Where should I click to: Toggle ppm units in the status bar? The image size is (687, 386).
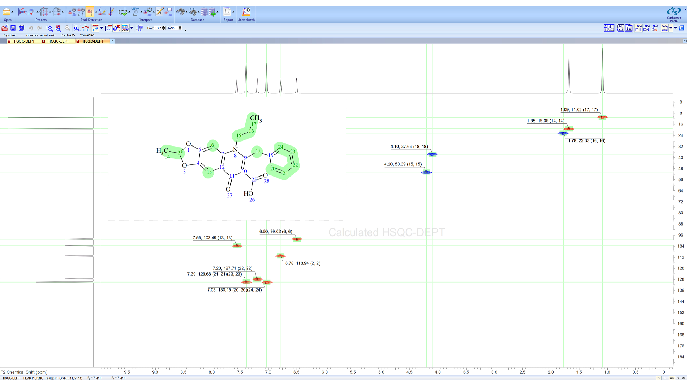672,378
